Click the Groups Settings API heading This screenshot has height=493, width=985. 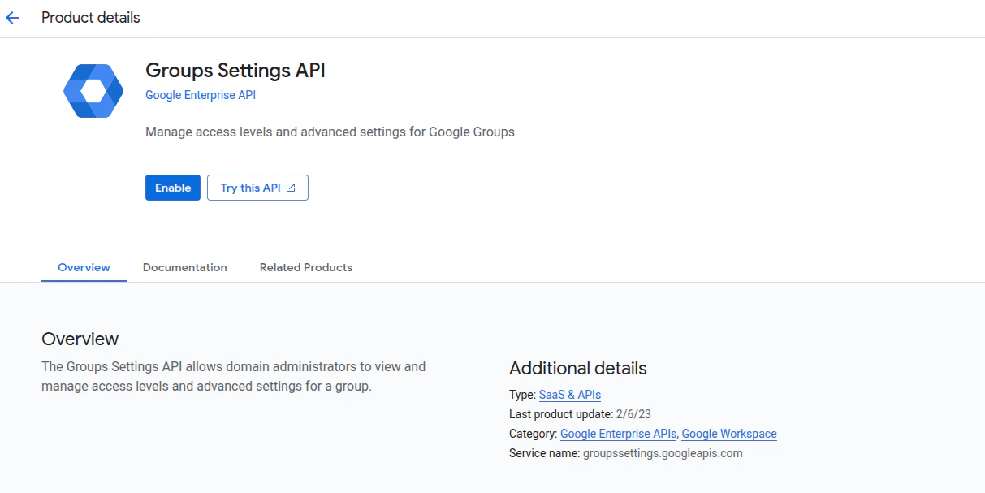coord(235,71)
